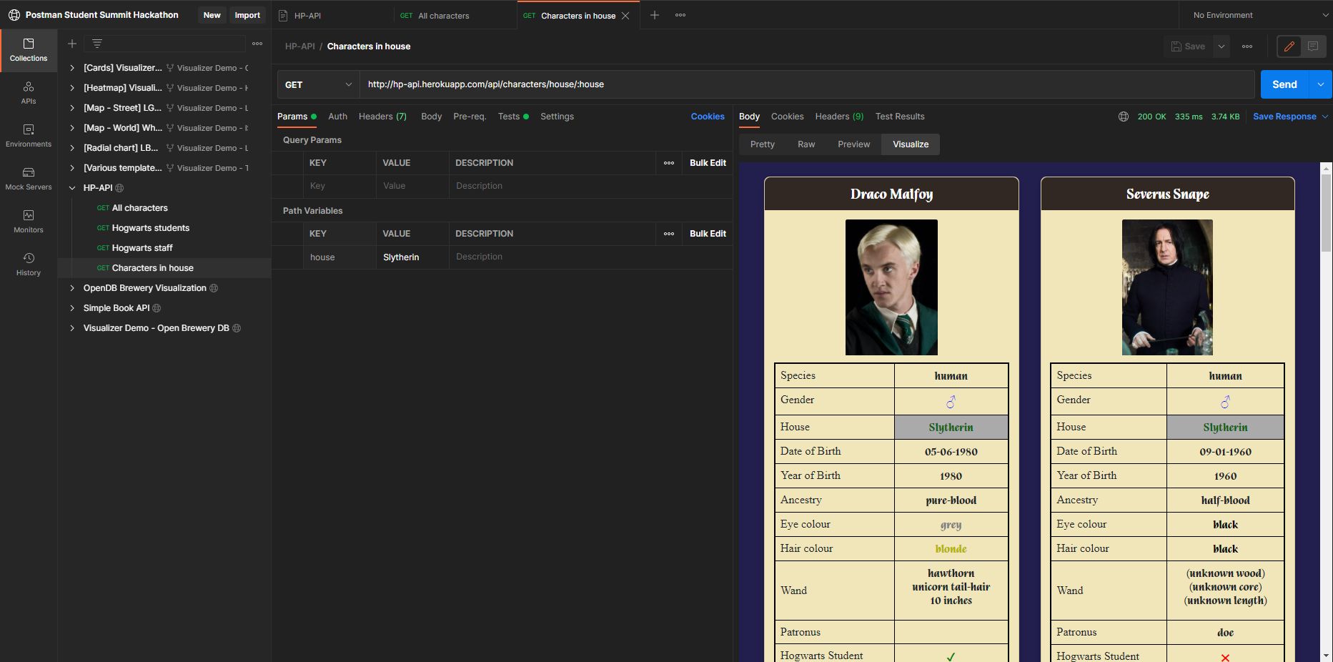Select the Pre-req. tab
The height and width of the screenshot is (662, 1333).
point(470,117)
